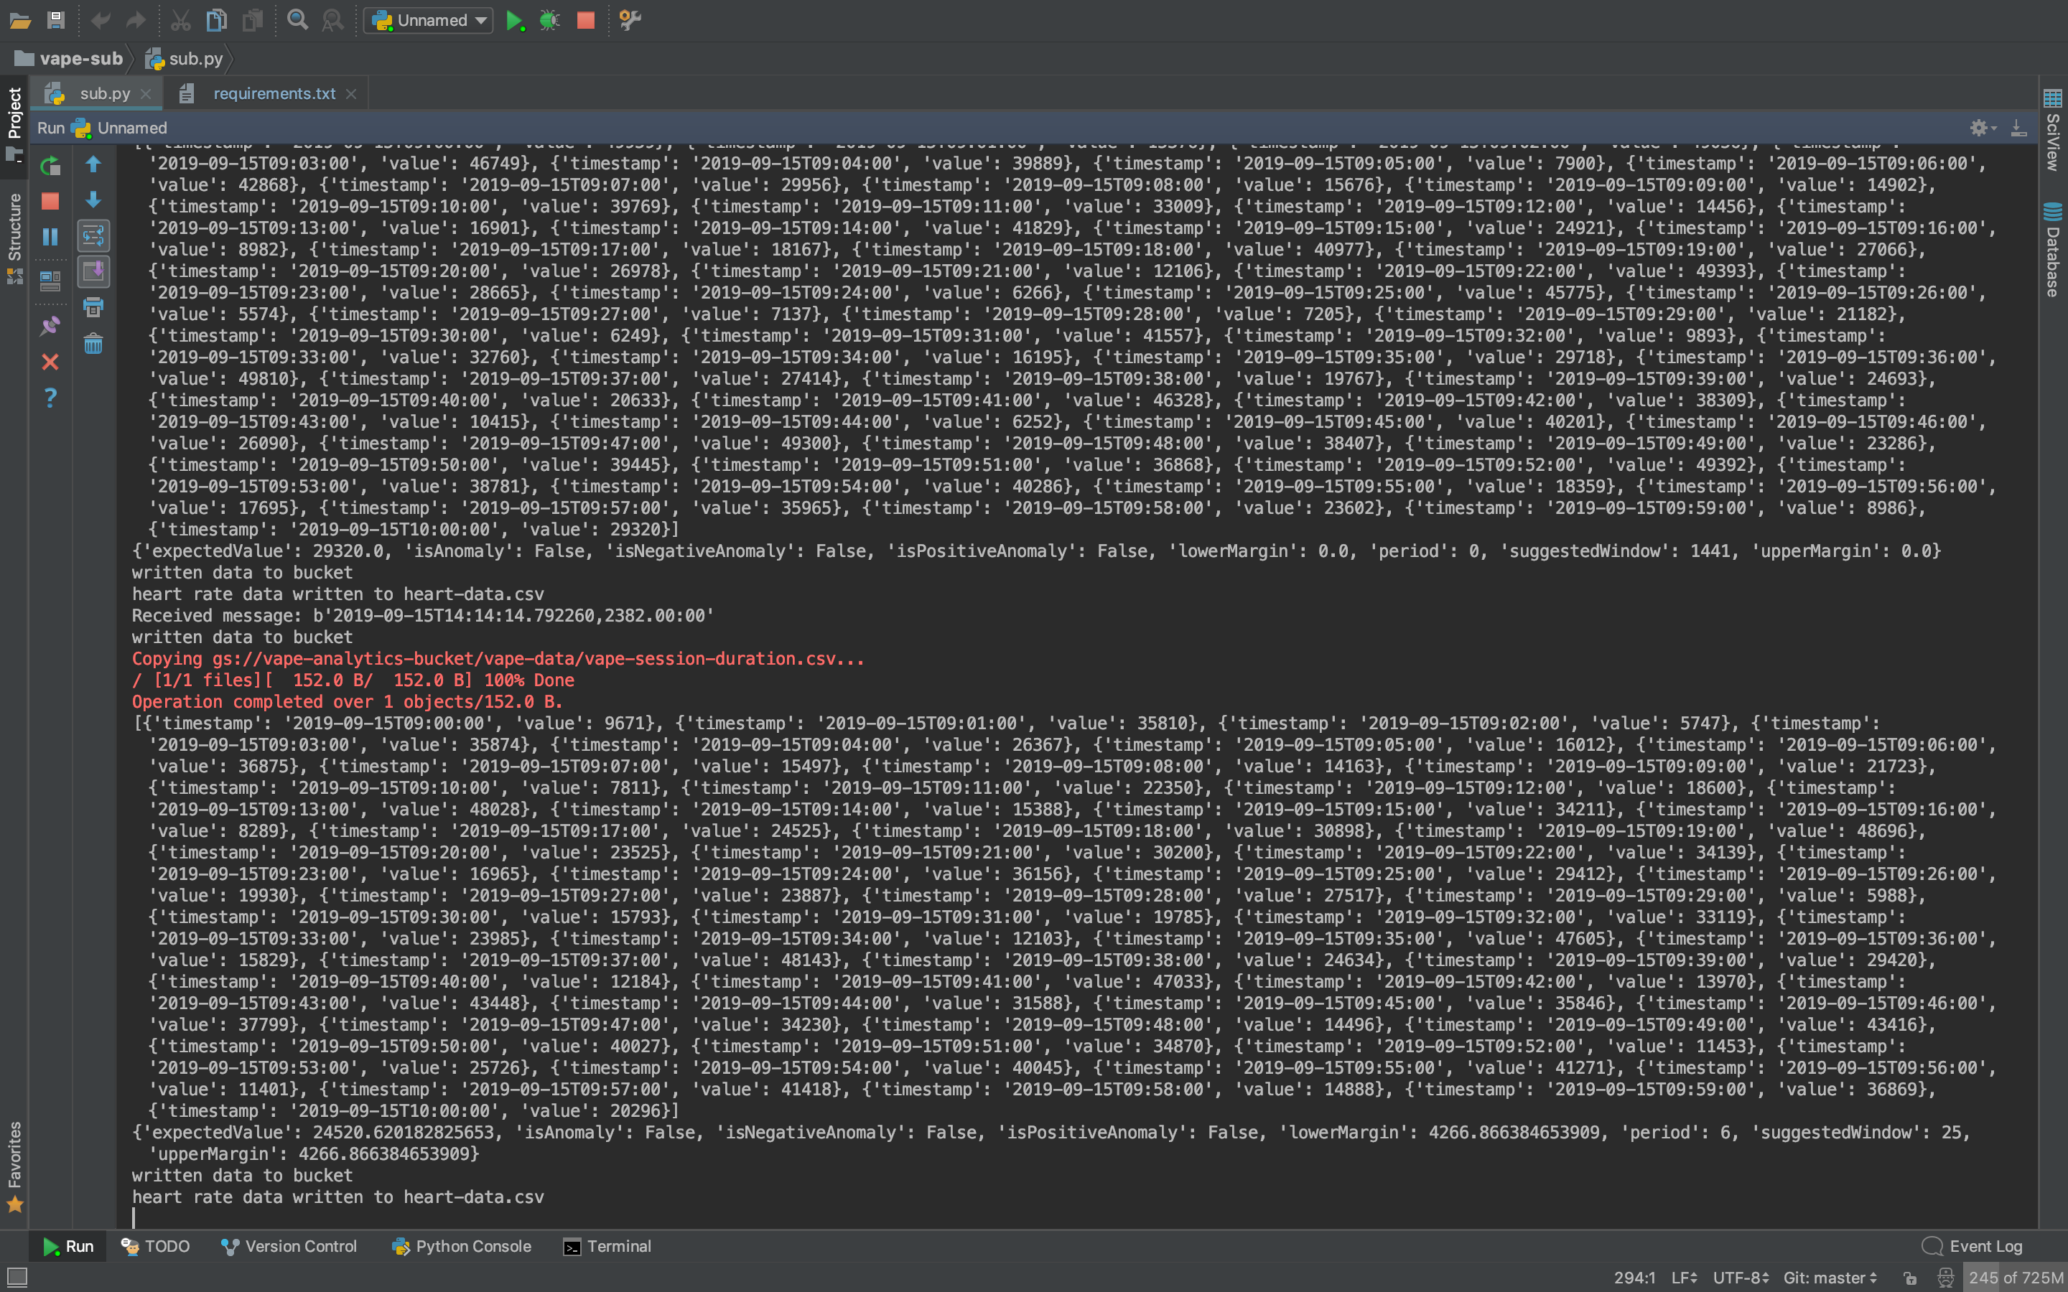2068x1292 pixels.
Task: Open Run panel settings gear dropdown
Action: click(1982, 128)
